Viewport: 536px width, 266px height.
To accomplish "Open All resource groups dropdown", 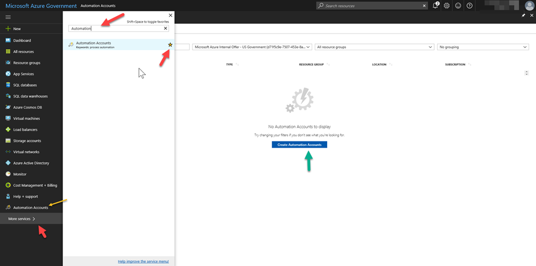I will (x=375, y=47).
